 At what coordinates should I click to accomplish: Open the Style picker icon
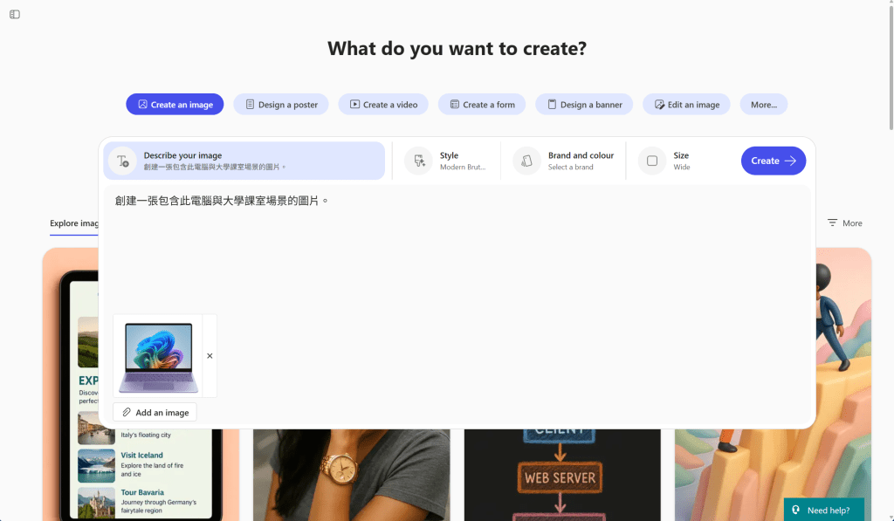click(x=418, y=161)
